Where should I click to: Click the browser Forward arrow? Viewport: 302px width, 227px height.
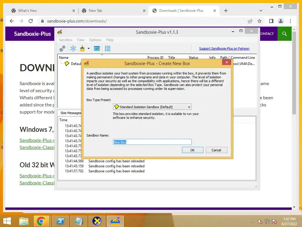coord(21,21)
